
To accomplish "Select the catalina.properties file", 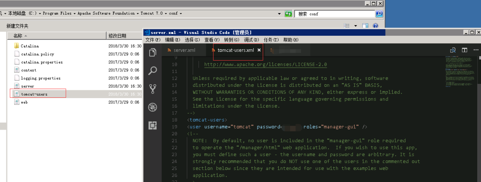I will 42,62.
